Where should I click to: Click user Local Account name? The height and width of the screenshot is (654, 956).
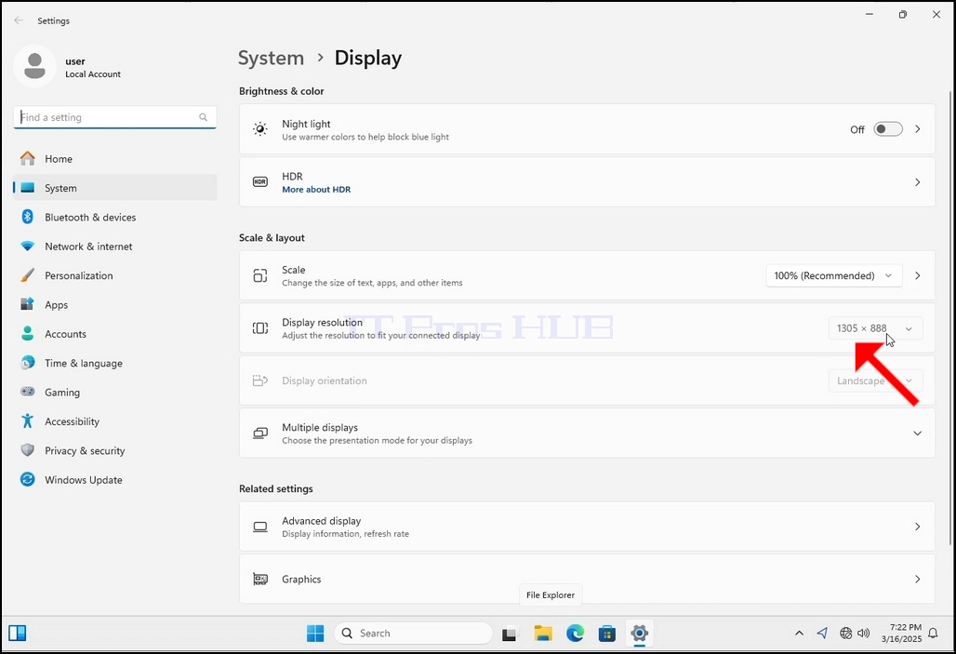tap(93, 67)
